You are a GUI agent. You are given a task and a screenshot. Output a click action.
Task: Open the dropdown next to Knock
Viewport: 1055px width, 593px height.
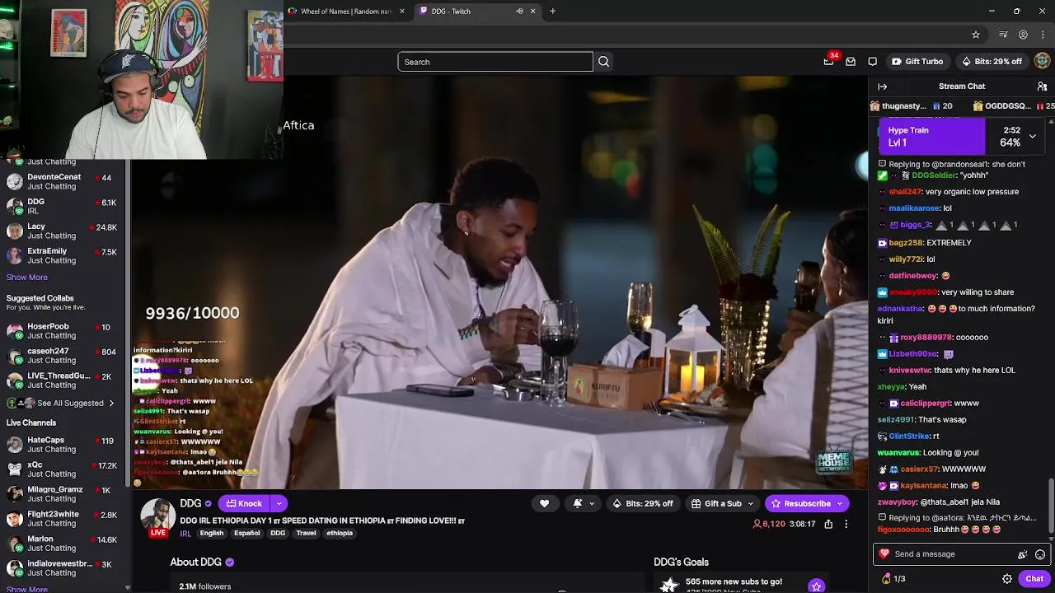pyautogui.click(x=279, y=503)
